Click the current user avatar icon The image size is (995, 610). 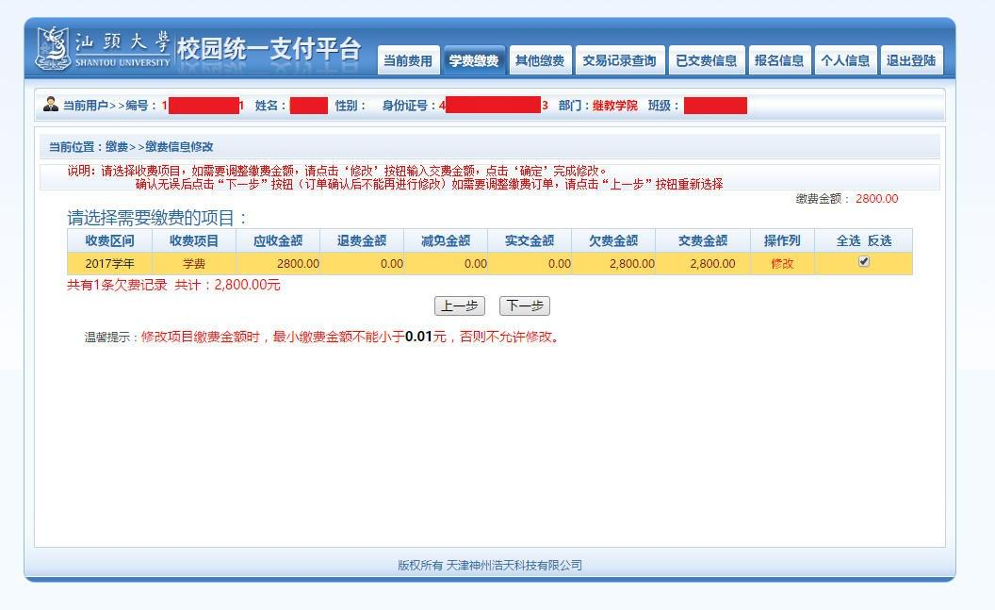pos(51,105)
